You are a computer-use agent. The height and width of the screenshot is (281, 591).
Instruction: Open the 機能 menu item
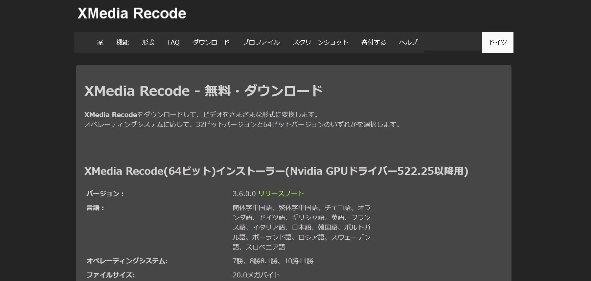[123, 42]
